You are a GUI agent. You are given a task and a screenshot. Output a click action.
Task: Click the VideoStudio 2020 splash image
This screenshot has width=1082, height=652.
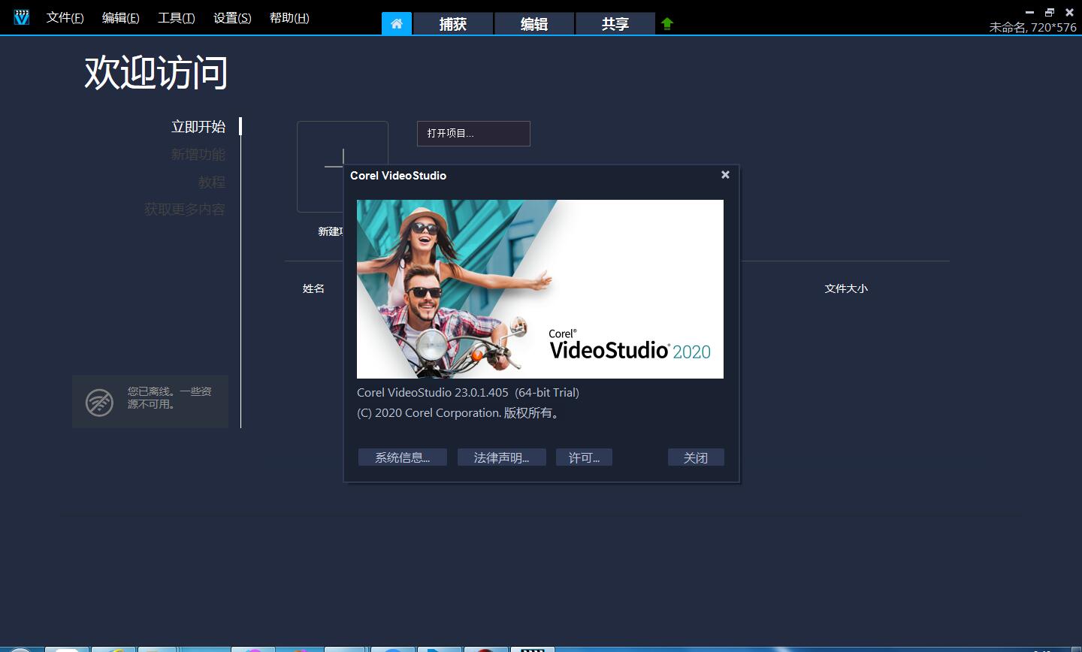tap(540, 288)
